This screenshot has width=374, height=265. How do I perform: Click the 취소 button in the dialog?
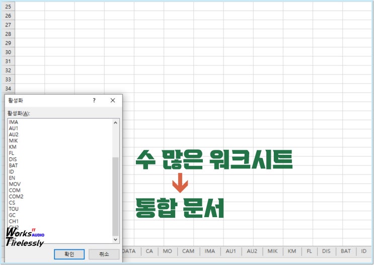pos(104,254)
